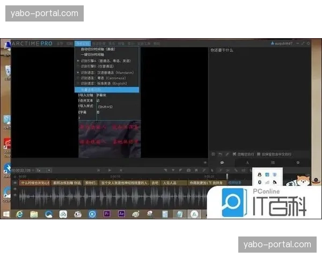The image size is (322, 258).
Task: Toggle 忽略空白行 checkbox
Action: (234, 154)
